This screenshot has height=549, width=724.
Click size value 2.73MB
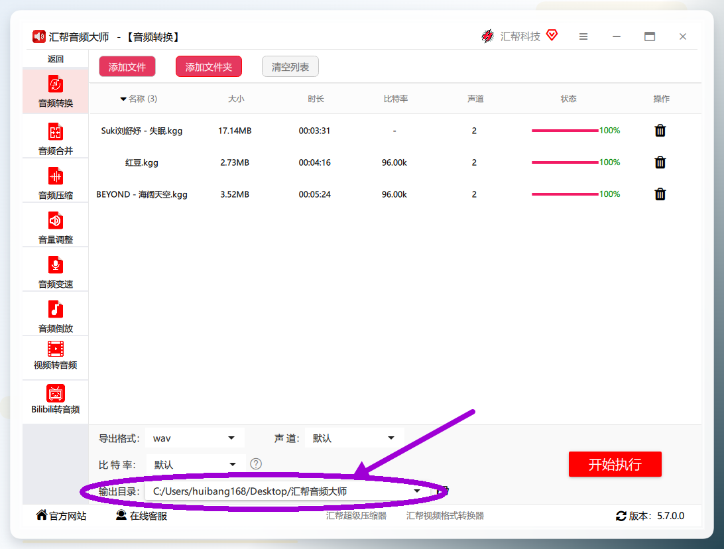coord(235,162)
